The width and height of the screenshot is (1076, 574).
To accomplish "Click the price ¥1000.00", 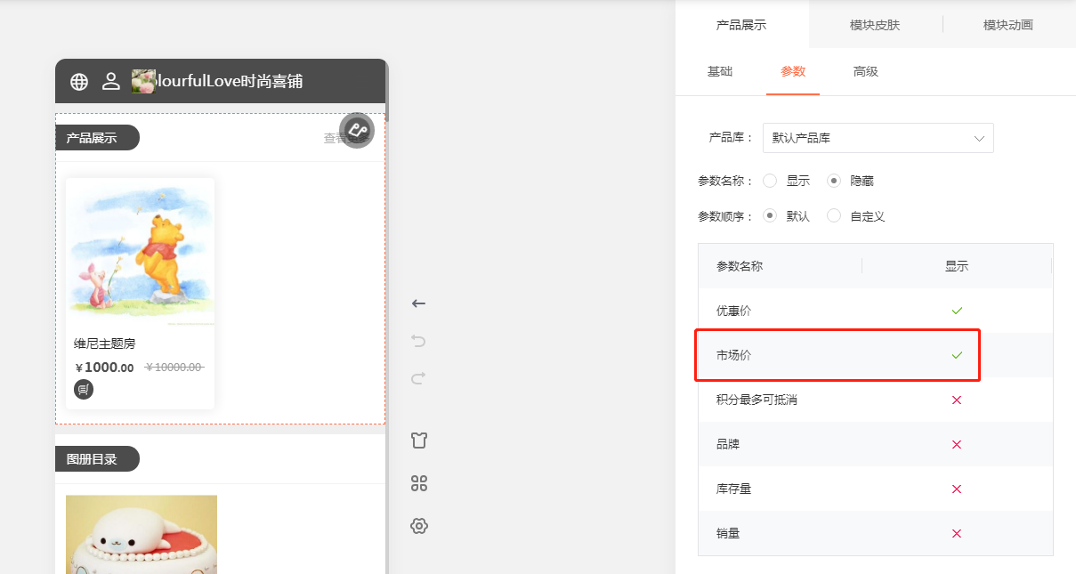I will click(105, 368).
